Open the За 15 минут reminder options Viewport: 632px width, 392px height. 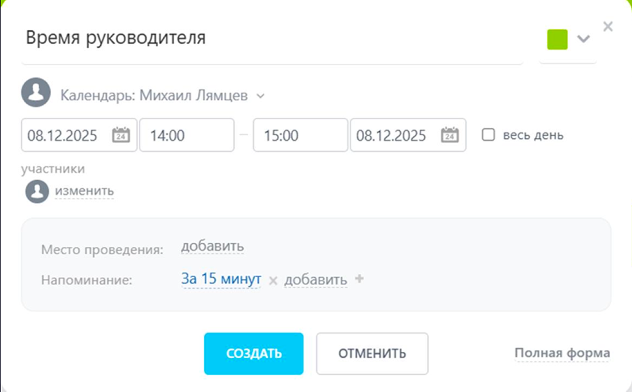click(221, 279)
